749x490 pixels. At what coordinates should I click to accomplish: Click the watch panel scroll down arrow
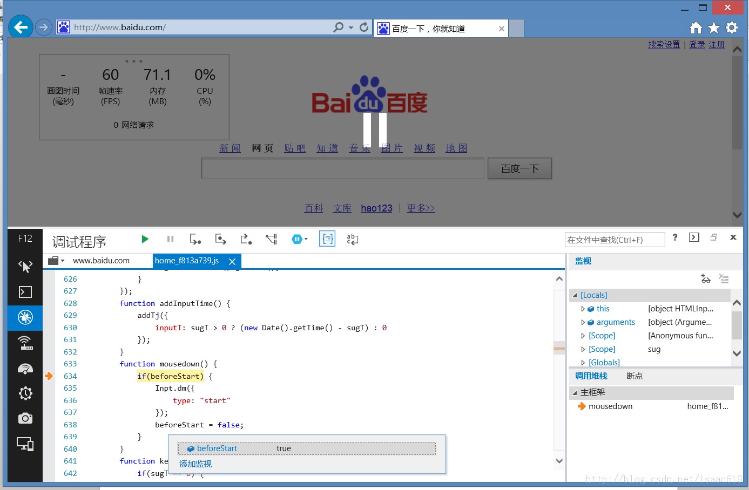click(737, 353)
